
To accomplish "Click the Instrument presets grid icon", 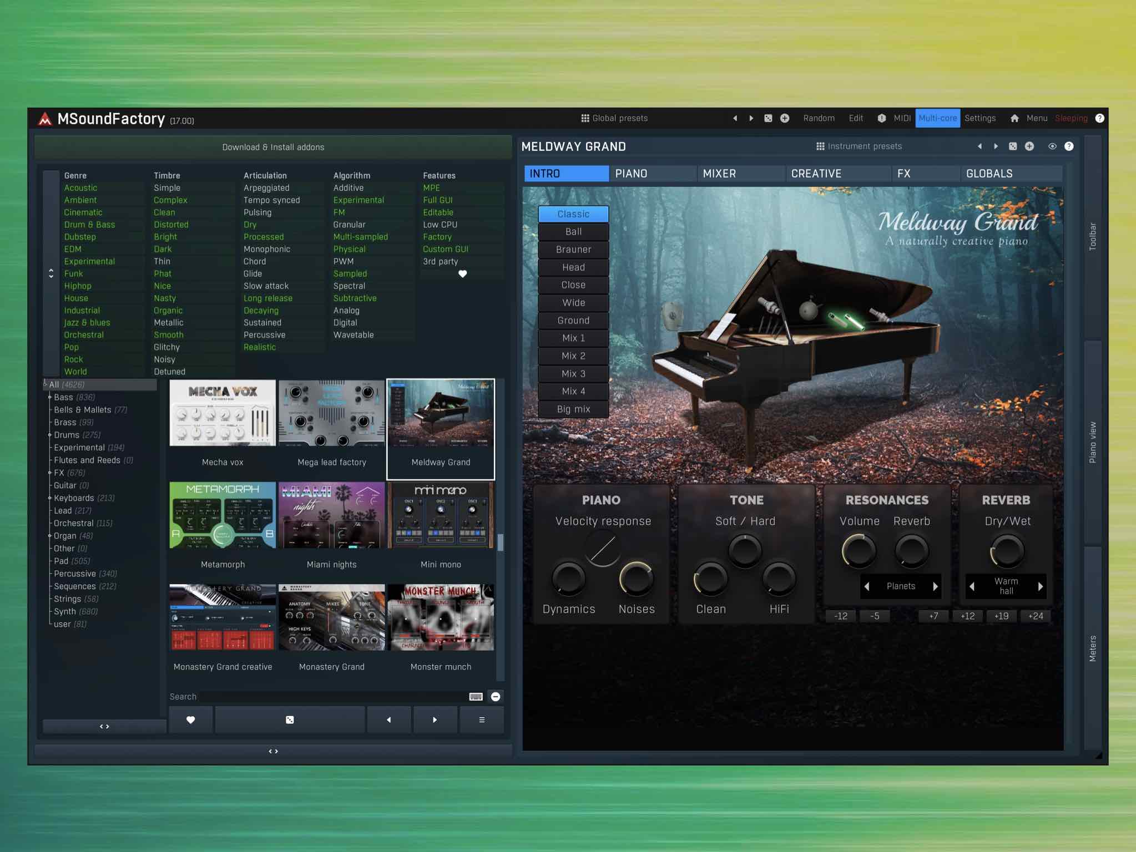I will 820,146.
